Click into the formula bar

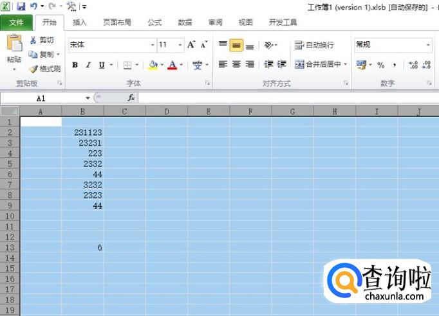point(288,98)
